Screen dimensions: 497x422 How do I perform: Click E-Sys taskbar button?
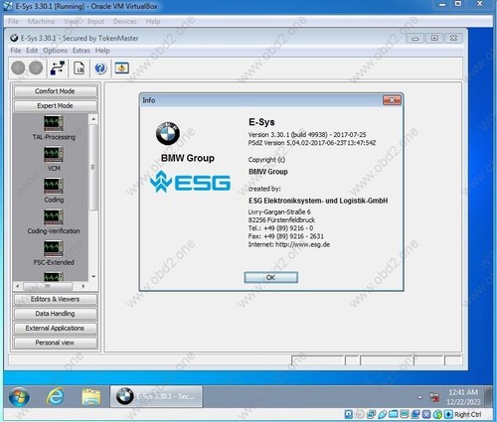click(156, 396)
